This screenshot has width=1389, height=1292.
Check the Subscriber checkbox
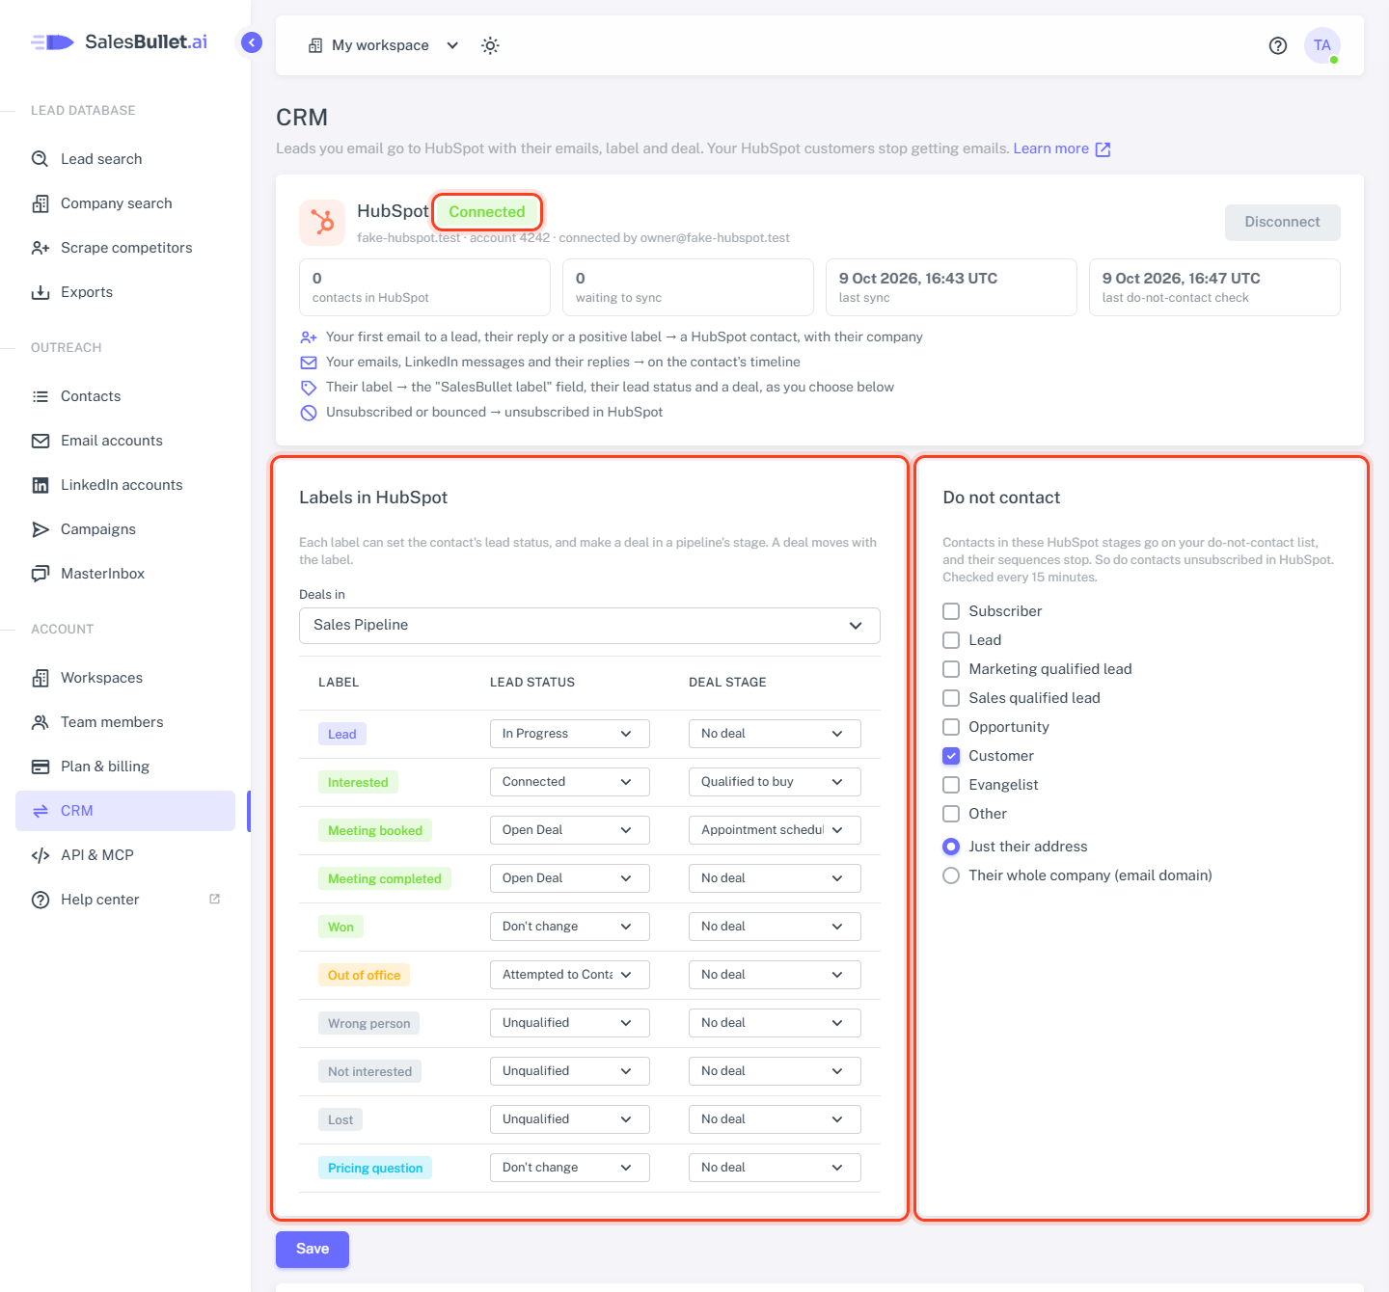(951, 611)
